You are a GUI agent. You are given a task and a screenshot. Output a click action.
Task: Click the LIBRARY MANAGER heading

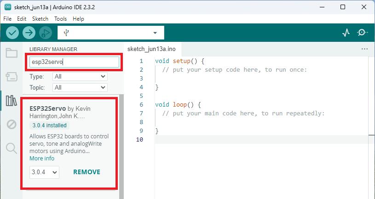(53, 49)
